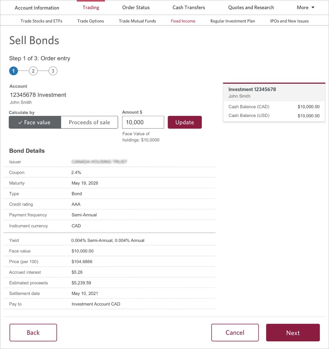
Task: Click step 1 circle indicator
Action: coord(13,71)
